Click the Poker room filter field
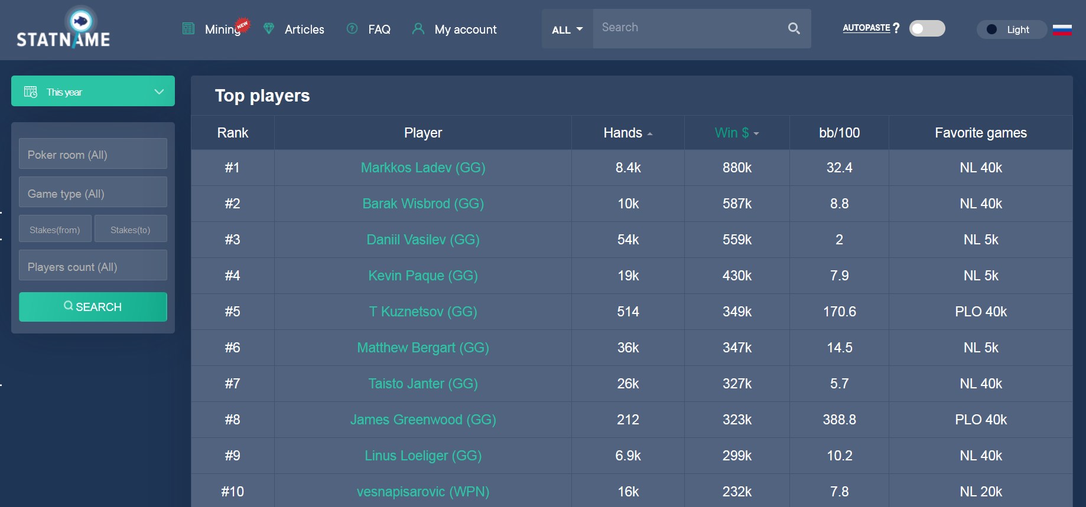Viewport: 1086px width, 507px height. click(93, 154)
